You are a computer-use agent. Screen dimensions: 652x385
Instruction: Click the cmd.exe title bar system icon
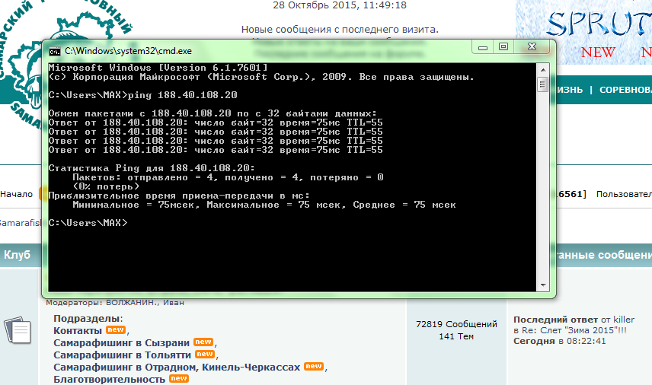click(55, 51)
